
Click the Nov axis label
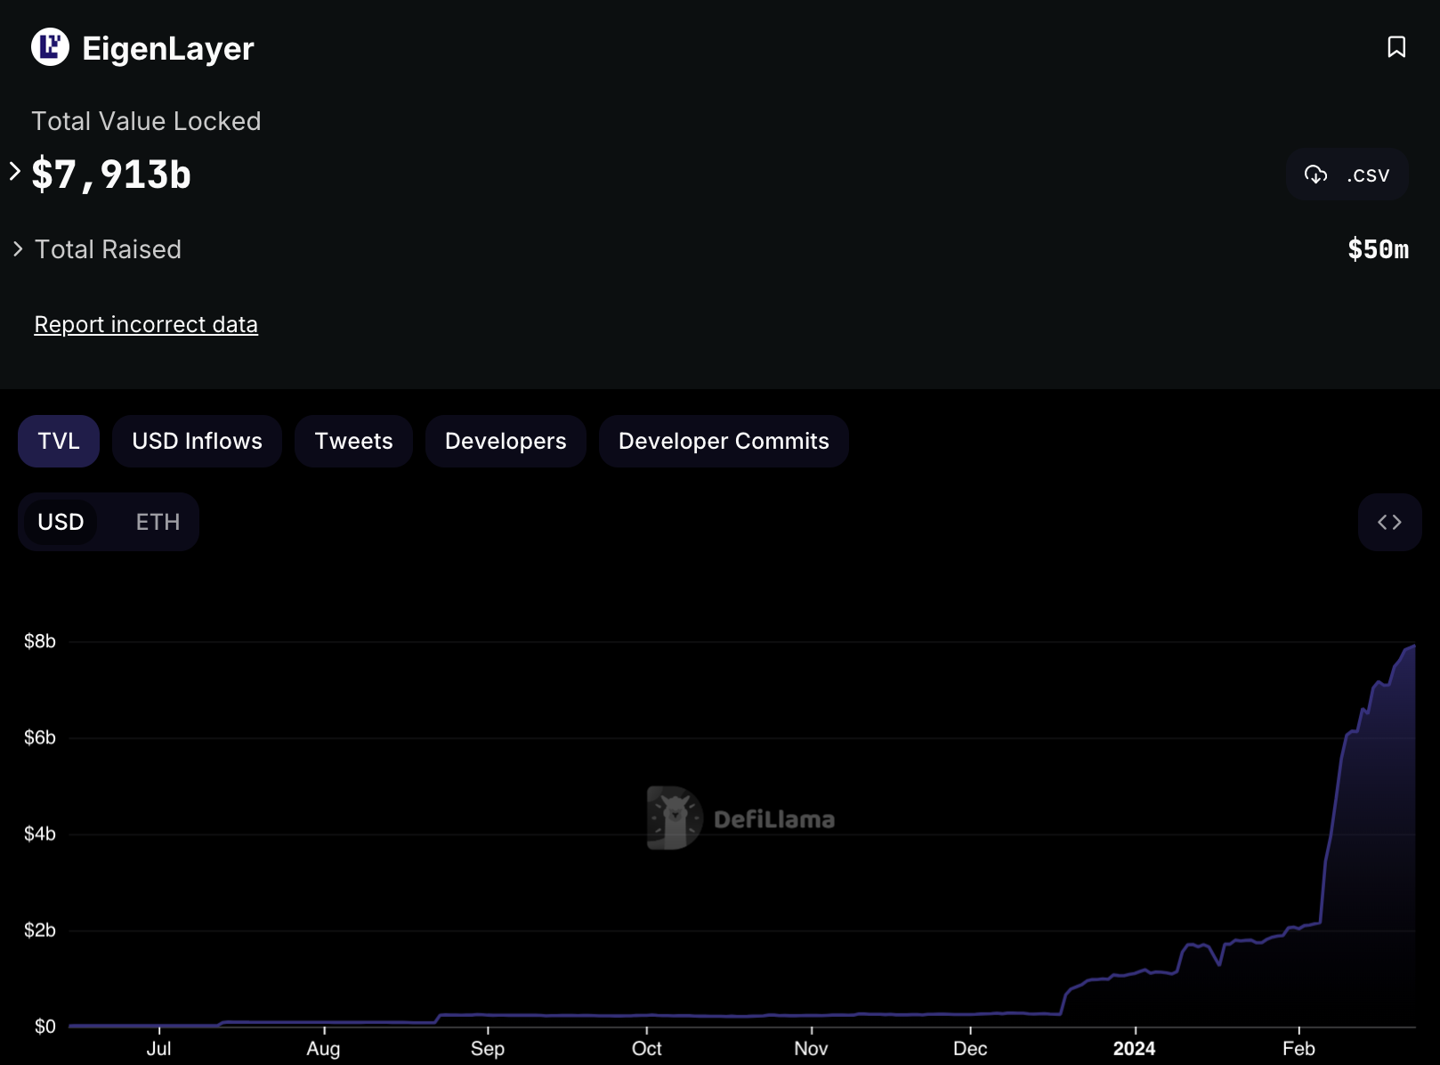tap(811, 1048)
